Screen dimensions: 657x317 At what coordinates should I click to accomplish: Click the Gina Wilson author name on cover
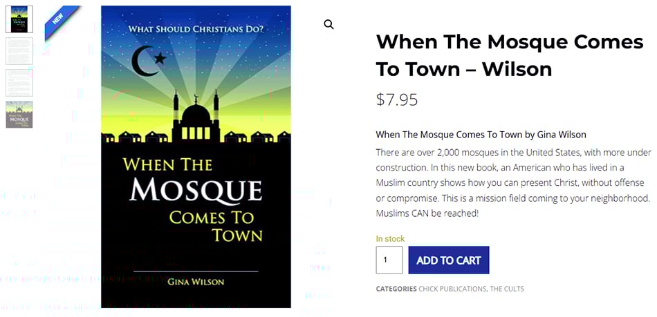[x=195, y=282]
